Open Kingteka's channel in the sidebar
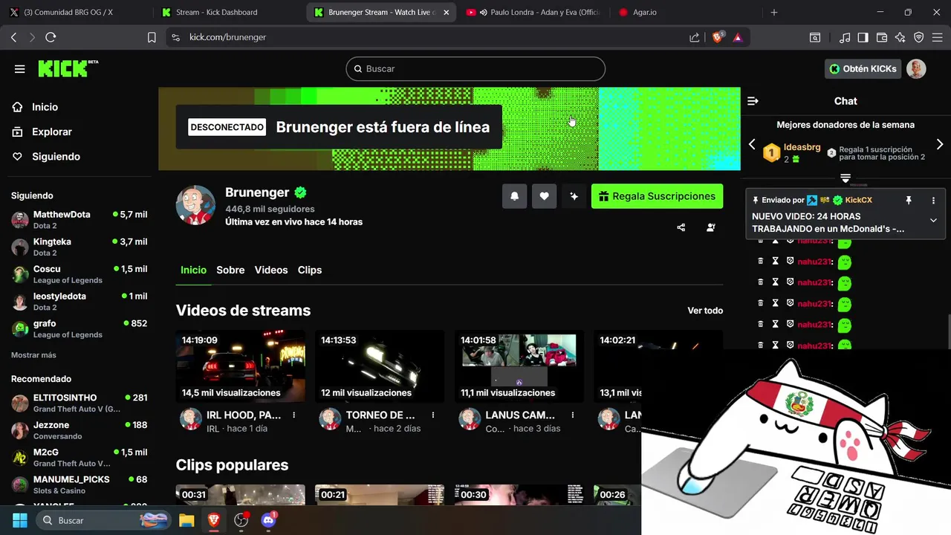Screen dimensions: 951x535 79,247
